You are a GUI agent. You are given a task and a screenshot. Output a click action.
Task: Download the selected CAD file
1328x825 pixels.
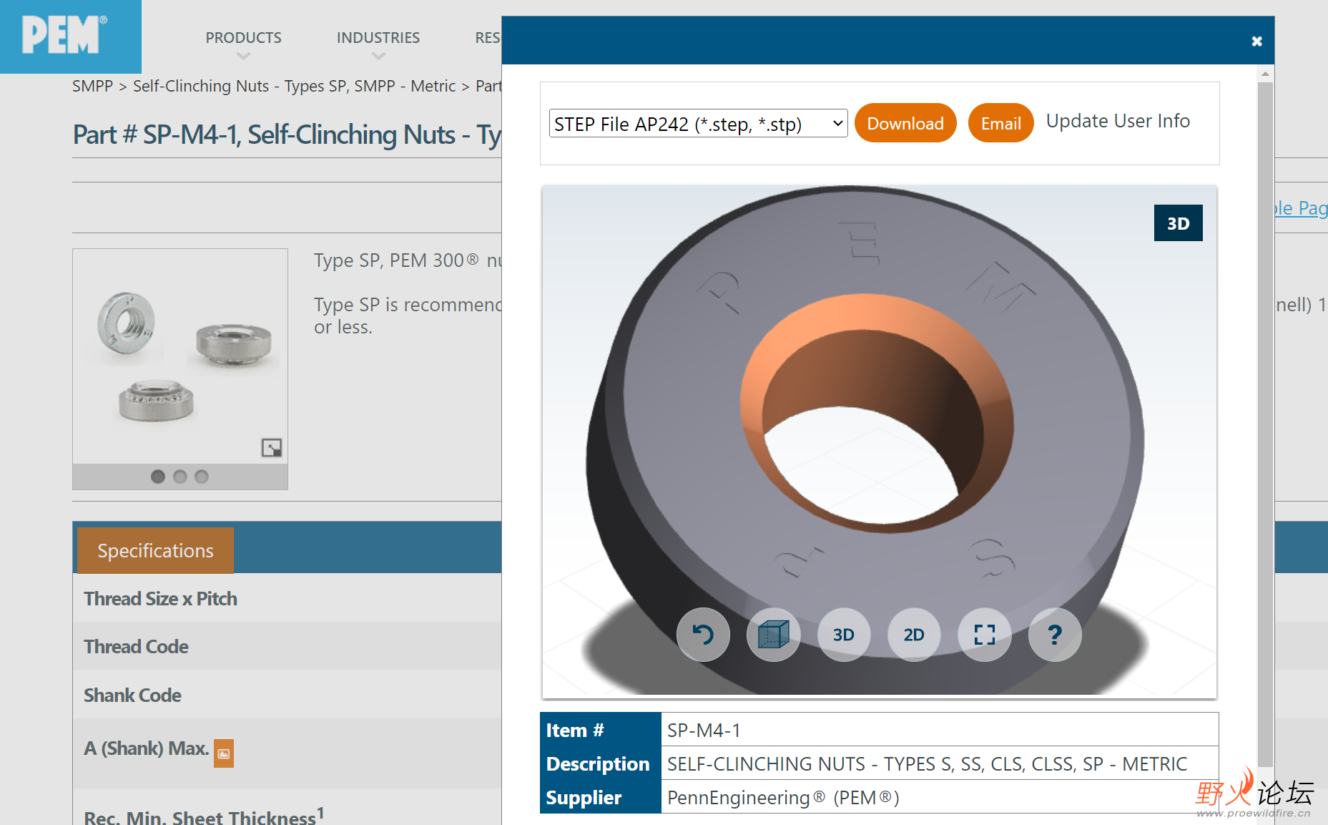pyautogui.click(x=905, y=123)
